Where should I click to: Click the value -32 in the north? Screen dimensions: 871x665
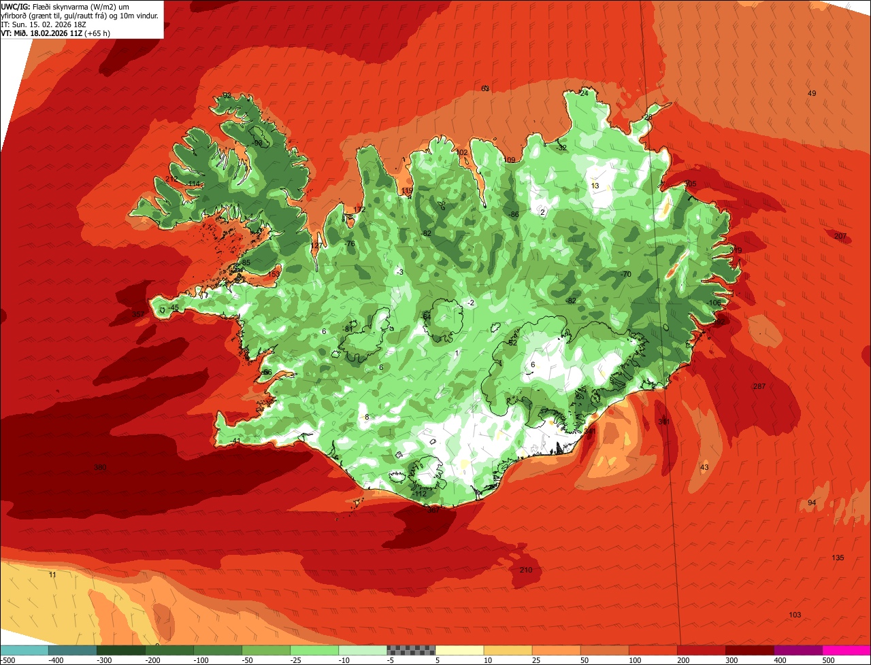(561, 148)
